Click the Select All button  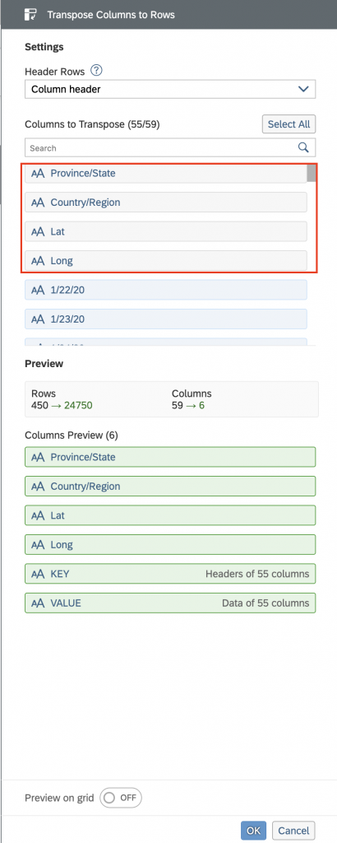click(x=289, y=124)
